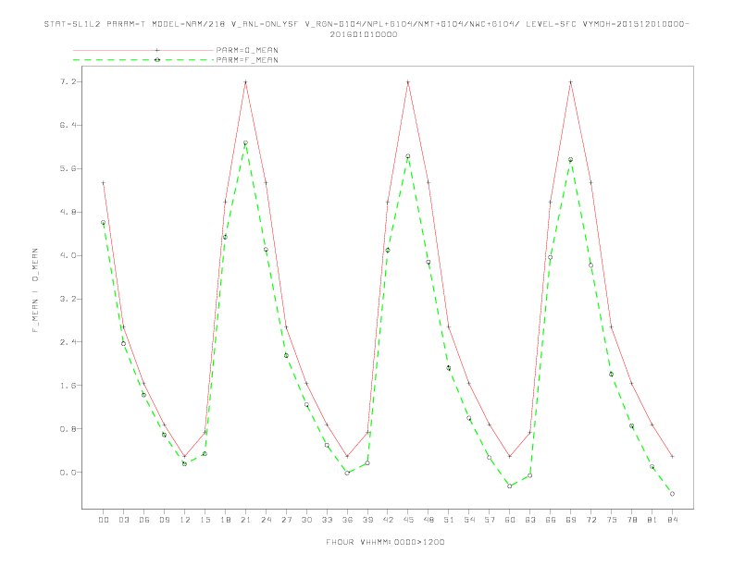Image resolution: width=733 pixels, height=566 pixels.
Task: Click the x-axis label FHOUR VHHMM:0000>1200
Action: [x=385, y=542]
